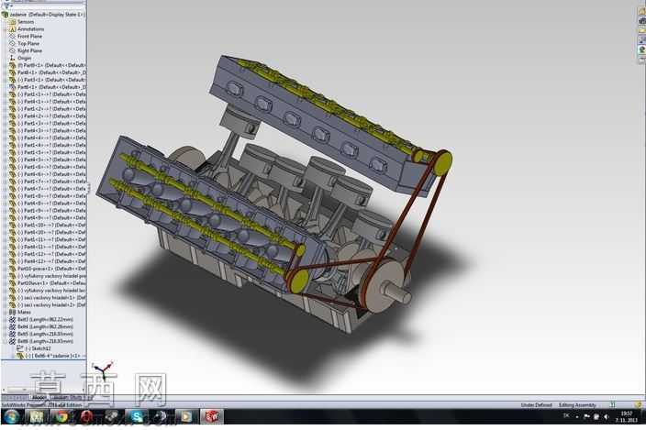646x430 pixels.
Task: Click the Editing Assembly status text
Action: [577, 405]
